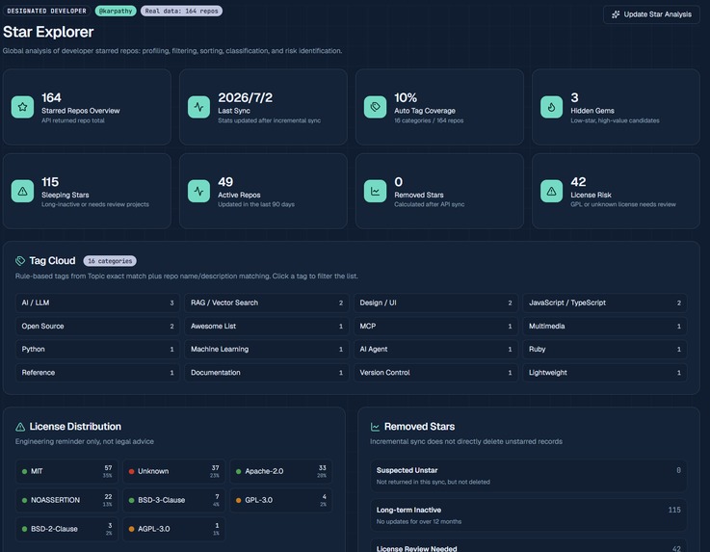Image resolution: width=710 pixels, height=552 pixels.
Task: Click the pulse icon on Last Sync card
Action: pyautogui.click(x=198, y=107)
